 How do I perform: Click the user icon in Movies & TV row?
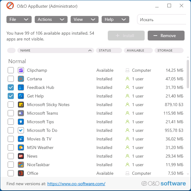(127, 139)
